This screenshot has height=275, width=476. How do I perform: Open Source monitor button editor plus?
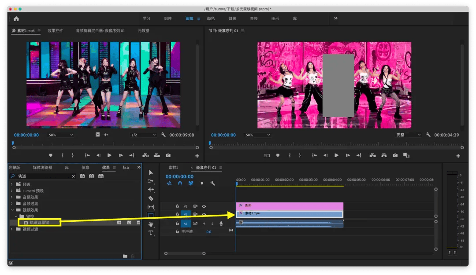(197, 156)
